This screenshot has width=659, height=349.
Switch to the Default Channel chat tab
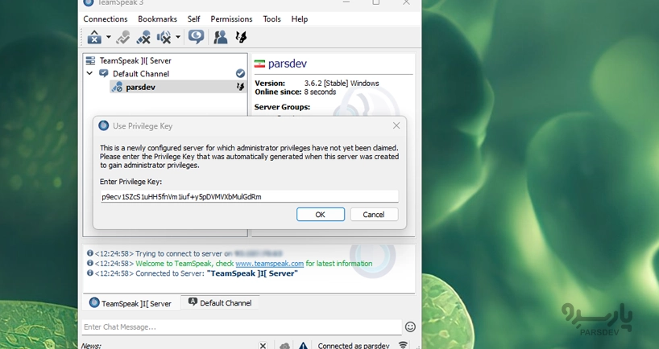(x=220, y=303)
